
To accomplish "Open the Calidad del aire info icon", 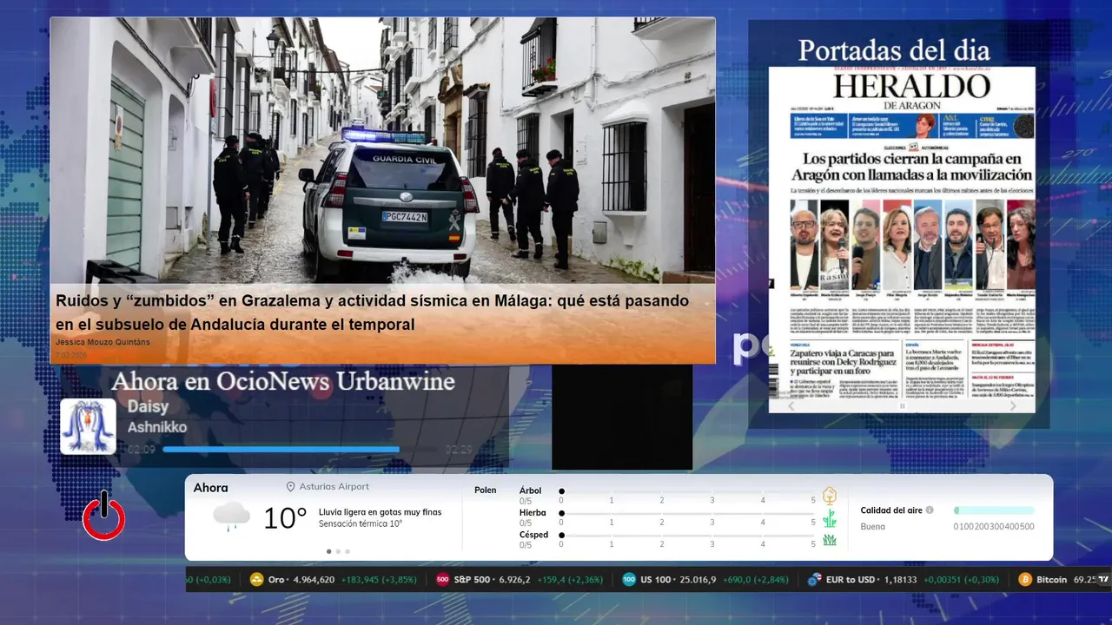I will pos(930,510).
